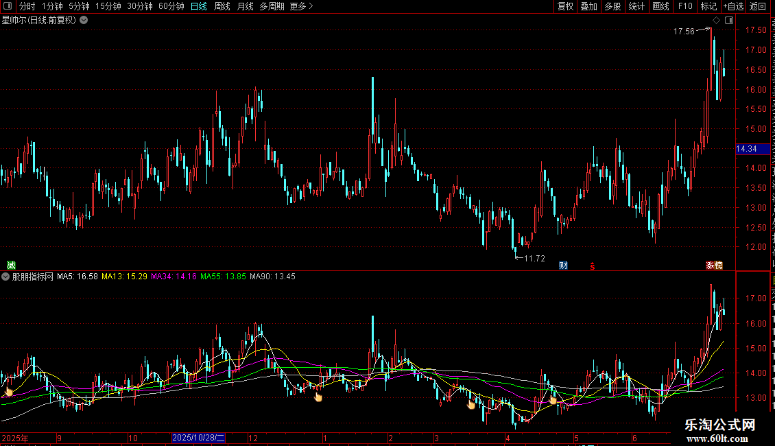The width and height of the screenshot is (775, 446).
Task: Expand the 更多 periods menu
Action: (x=302, y=6)
